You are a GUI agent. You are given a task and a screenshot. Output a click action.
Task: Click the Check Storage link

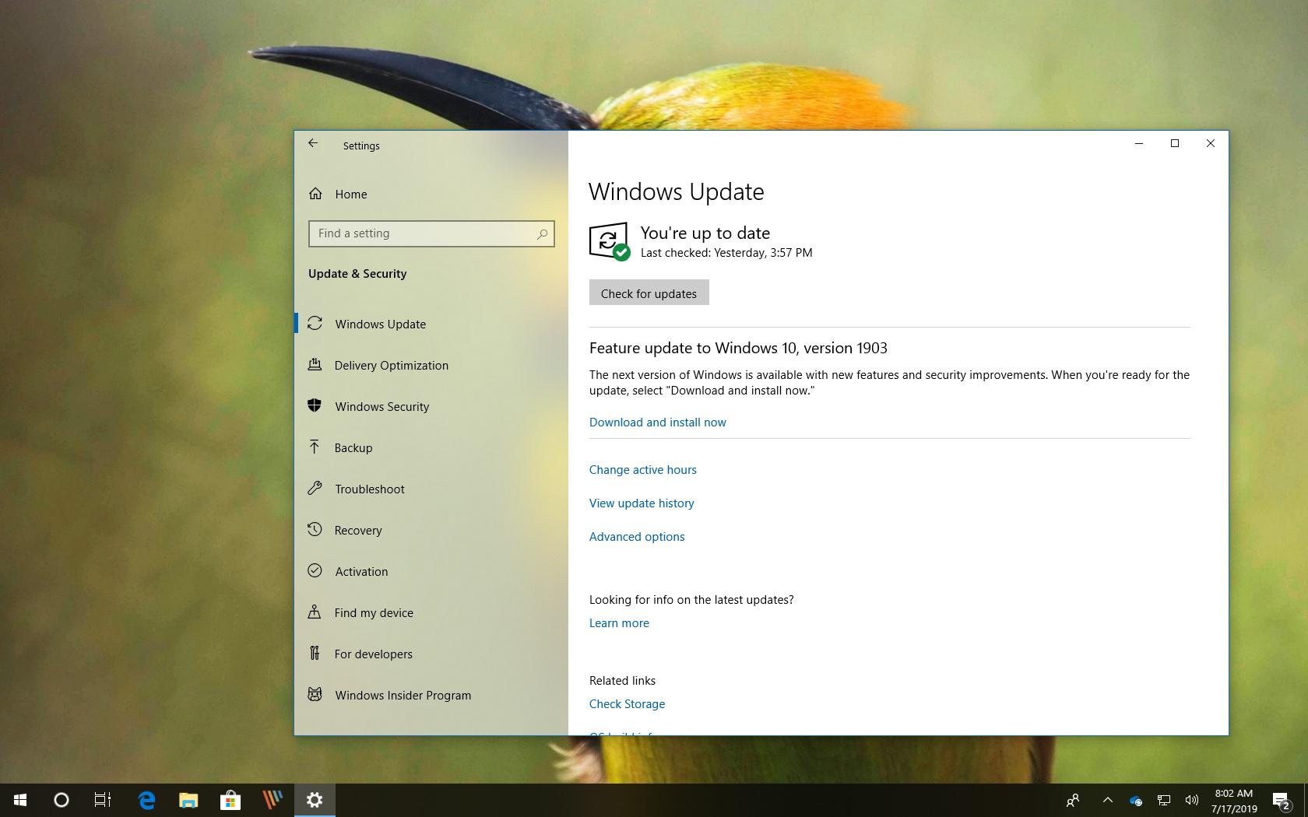click(x=627, y=704)
